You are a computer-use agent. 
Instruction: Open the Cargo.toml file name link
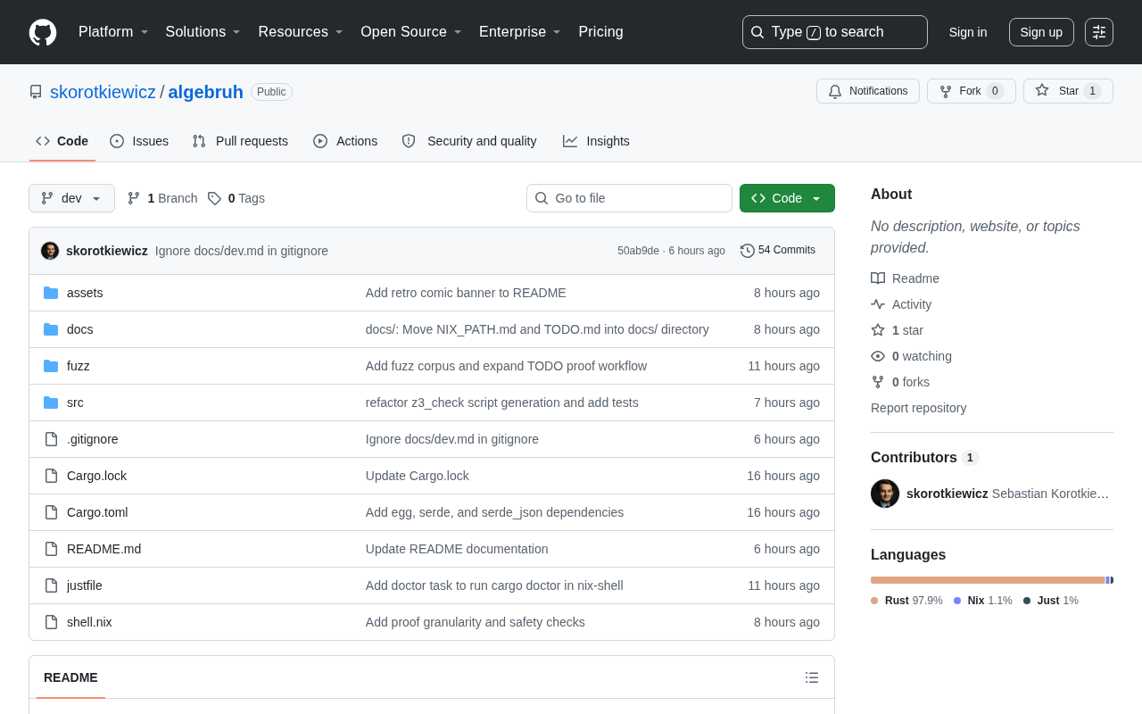97,512
